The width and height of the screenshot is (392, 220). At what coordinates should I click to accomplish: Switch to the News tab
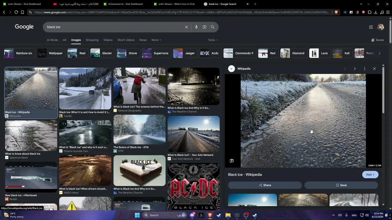coord(143,40)
